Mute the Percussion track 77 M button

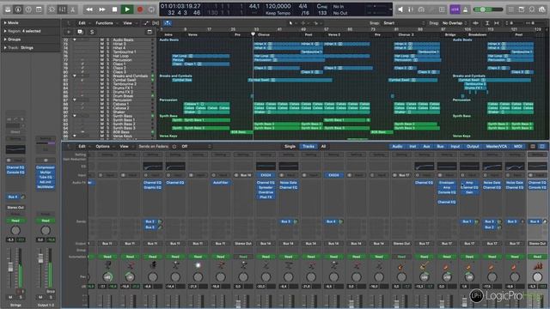coord(102,60)
